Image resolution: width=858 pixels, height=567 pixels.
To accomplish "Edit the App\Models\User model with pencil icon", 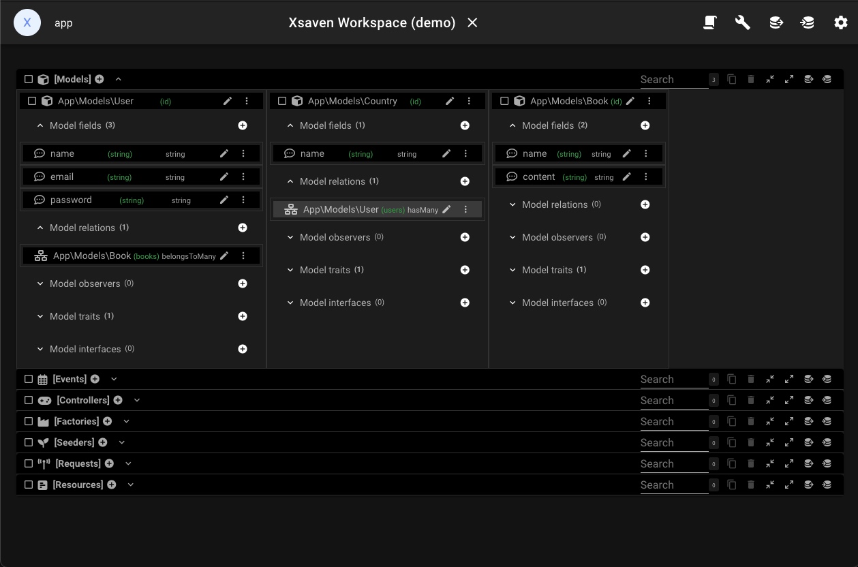I will [228, 101].
